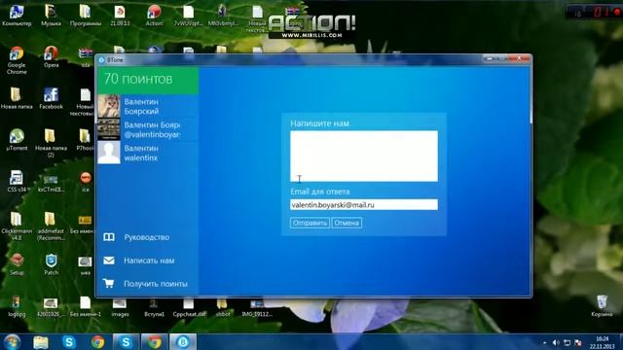Viewport: 623px width, 350px height.
Task: Click the Отмена button
Action: pos(347,223)
